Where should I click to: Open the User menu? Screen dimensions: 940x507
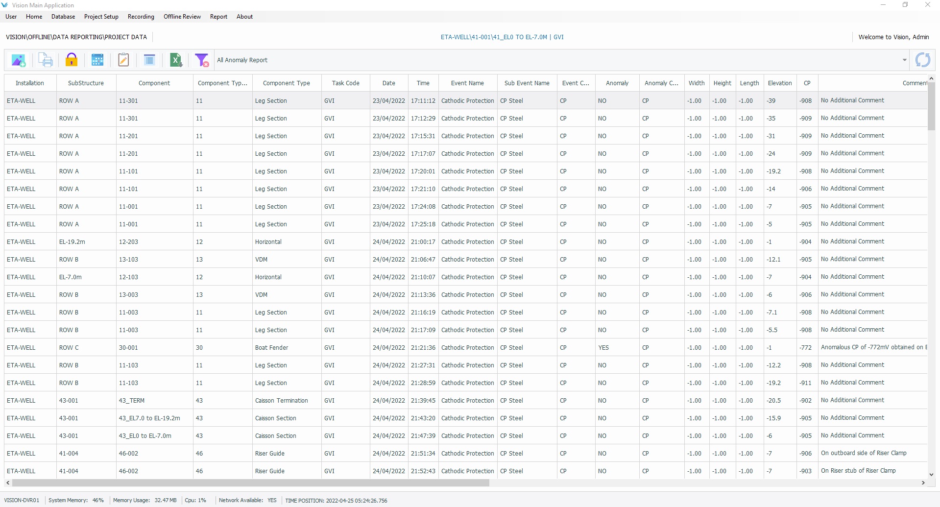(11, 17)
